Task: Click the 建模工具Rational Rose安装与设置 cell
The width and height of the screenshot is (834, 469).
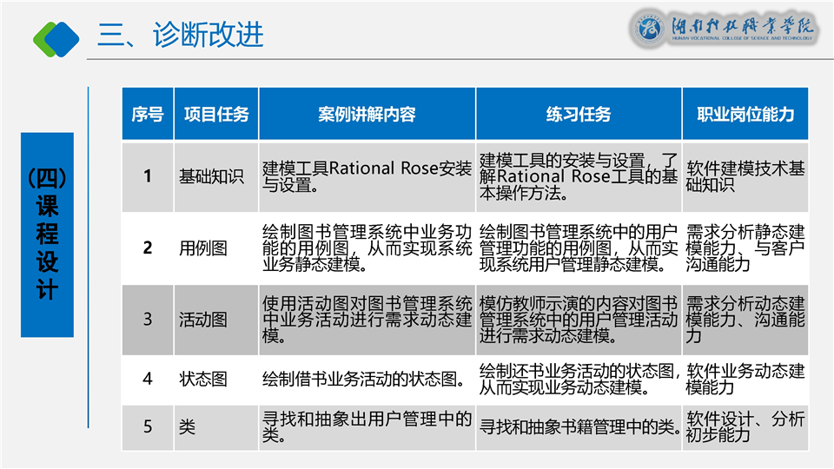Action: 367,176
